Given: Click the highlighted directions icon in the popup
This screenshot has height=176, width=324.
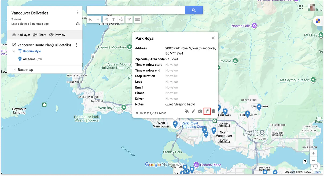Looking at the screenshot, I should click(x=207, y=111).
